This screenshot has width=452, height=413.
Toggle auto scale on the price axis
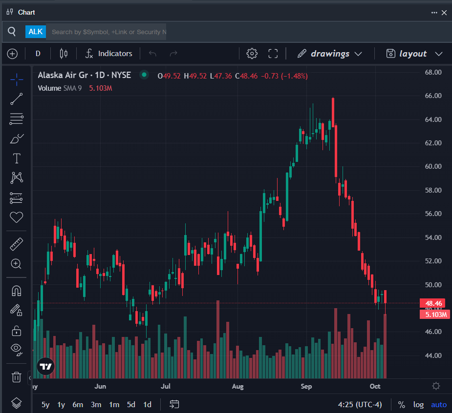pyautogui.click(x=438, y=405)
